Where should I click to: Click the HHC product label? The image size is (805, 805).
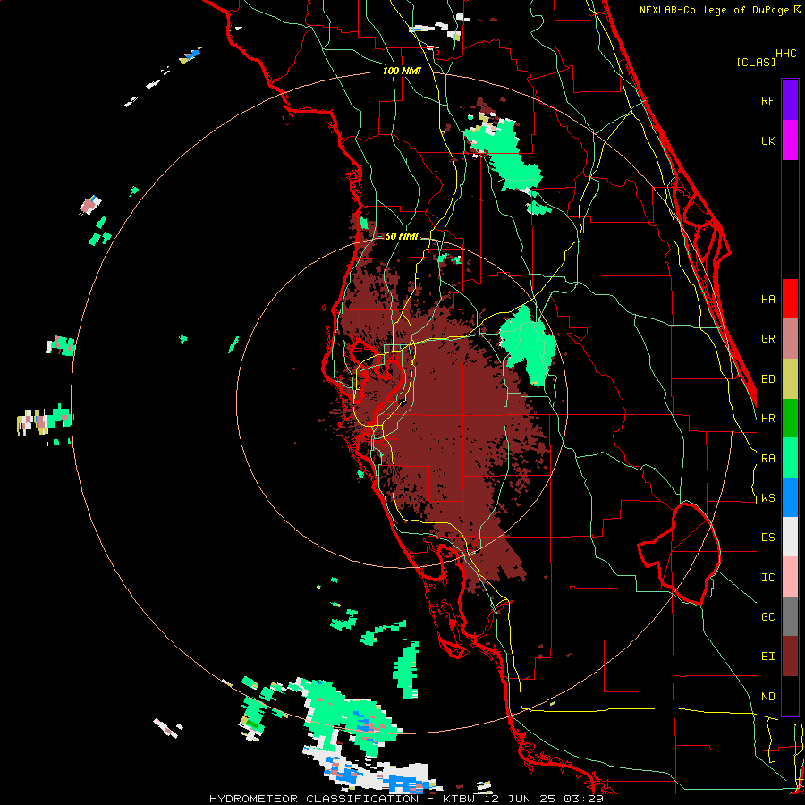(x=785, y=54)
